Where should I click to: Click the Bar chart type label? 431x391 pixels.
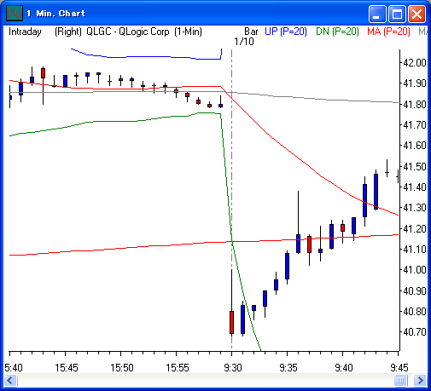[251, 32]
